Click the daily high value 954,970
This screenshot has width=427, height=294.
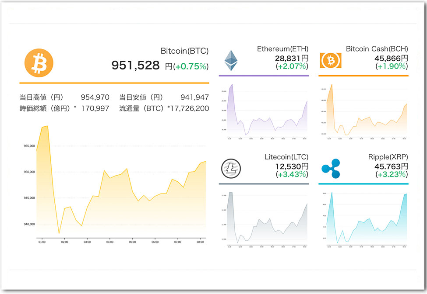[95, 97]
